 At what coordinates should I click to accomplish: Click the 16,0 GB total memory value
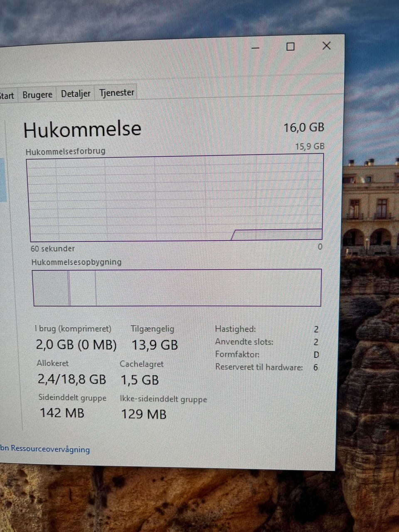304,127
